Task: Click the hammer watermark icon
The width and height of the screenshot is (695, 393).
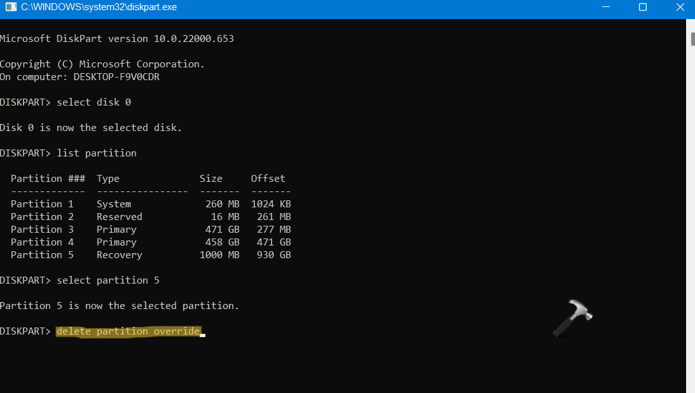Action: (x=572, y=317)
